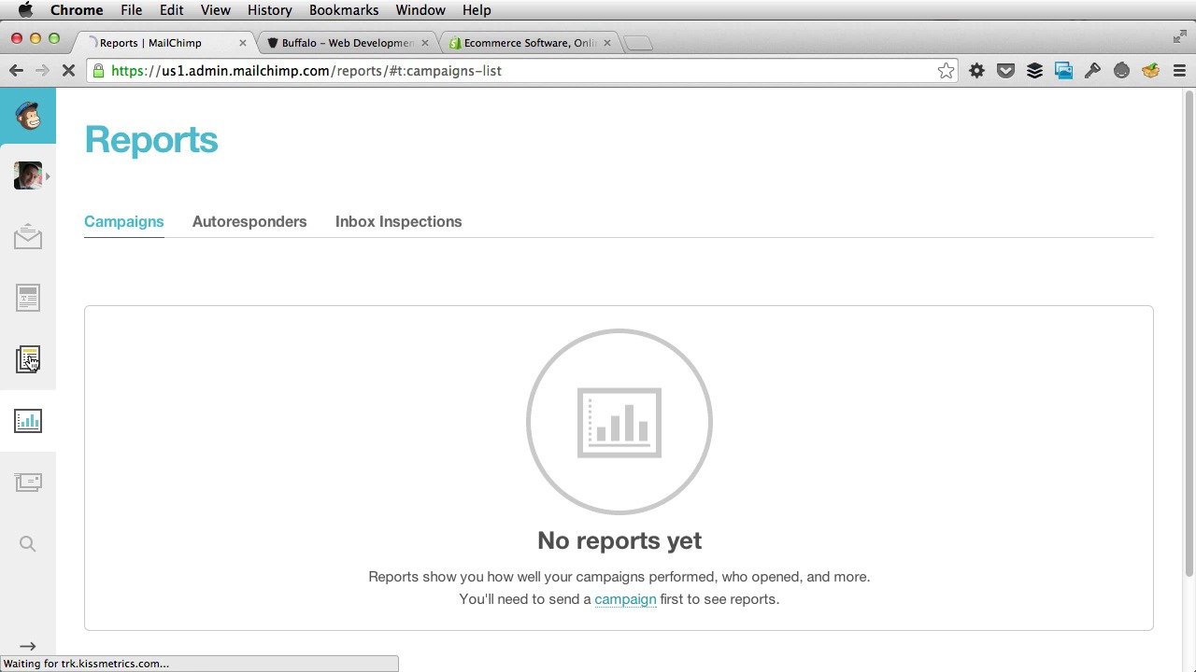This screenshot has width=1196, height=672.
Task: Click the URL address bar
Action: pyautogui.click(x=523, y=71)
